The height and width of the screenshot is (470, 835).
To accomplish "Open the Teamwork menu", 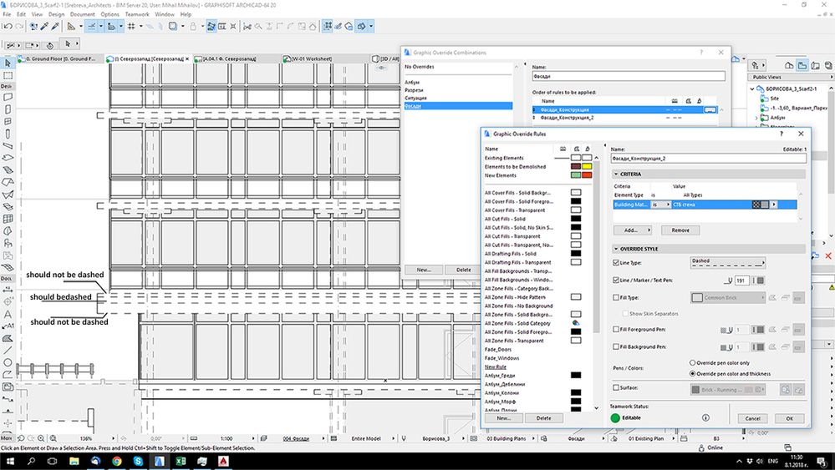I will click(x=136, y=14).
